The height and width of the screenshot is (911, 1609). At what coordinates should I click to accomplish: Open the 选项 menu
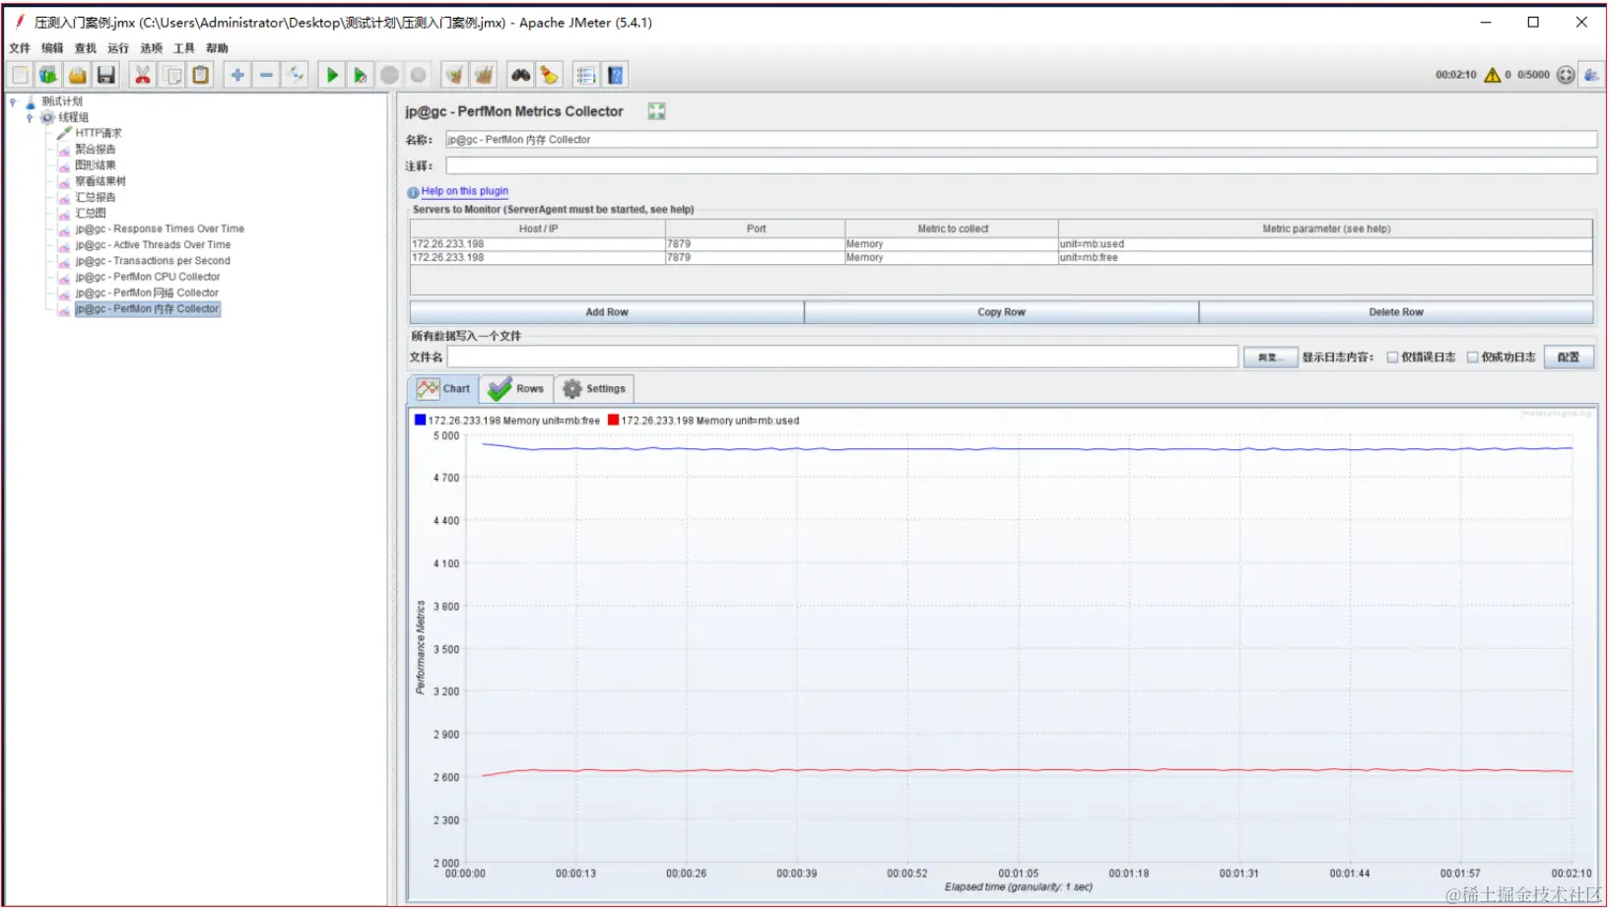coord(151,48)
